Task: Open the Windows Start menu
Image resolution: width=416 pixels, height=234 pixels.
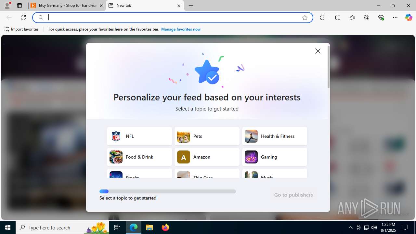Action: (8, 227)
